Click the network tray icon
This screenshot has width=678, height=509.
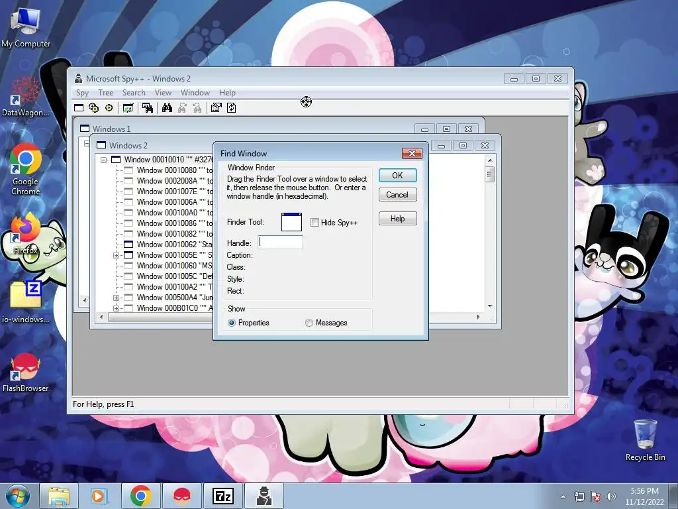(579, 496)
